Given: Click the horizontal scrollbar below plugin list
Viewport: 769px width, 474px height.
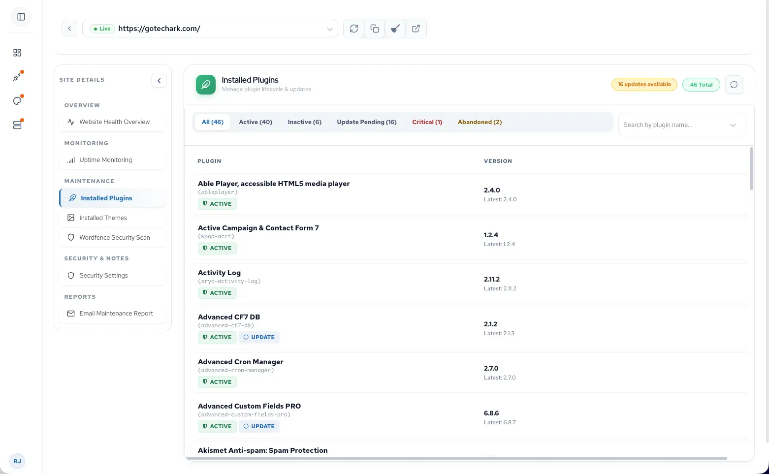Looking at the screenshot, I should [456, 458].
